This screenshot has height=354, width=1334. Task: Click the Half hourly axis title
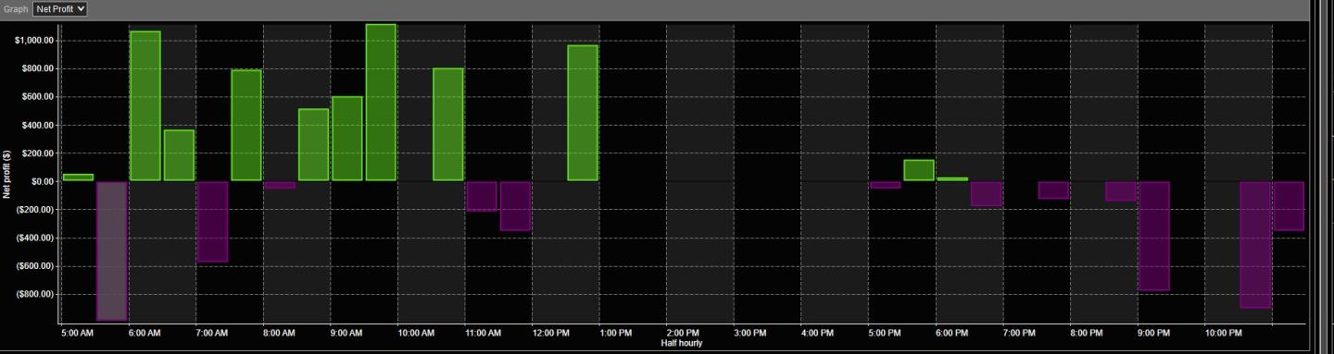[681, 343]
